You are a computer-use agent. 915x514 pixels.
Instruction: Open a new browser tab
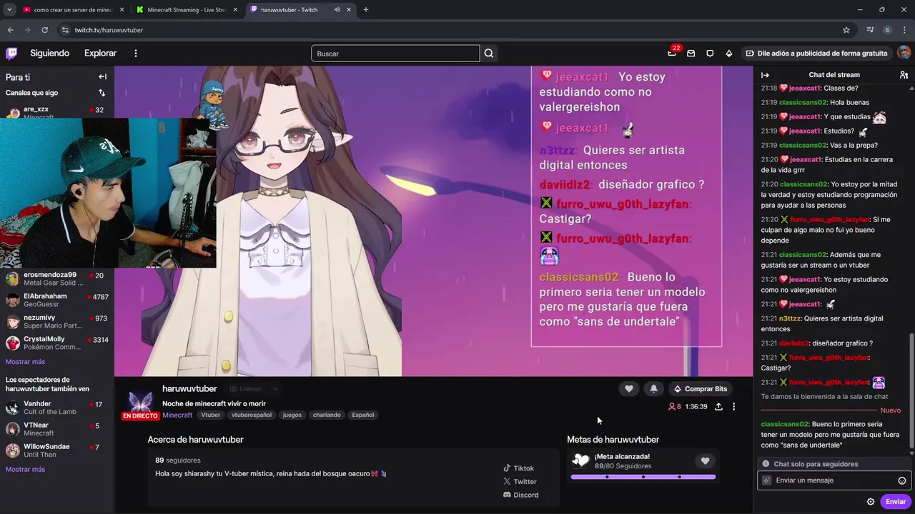[x=366, y=9]
